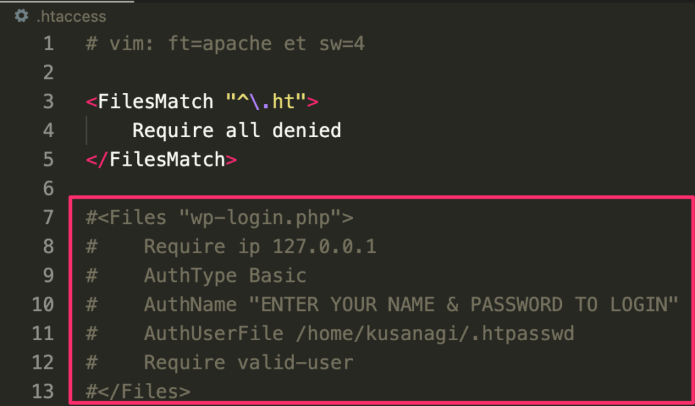Click empty line 6 in the editor
This screenshot has height=406, width=695.
(381, 189)
